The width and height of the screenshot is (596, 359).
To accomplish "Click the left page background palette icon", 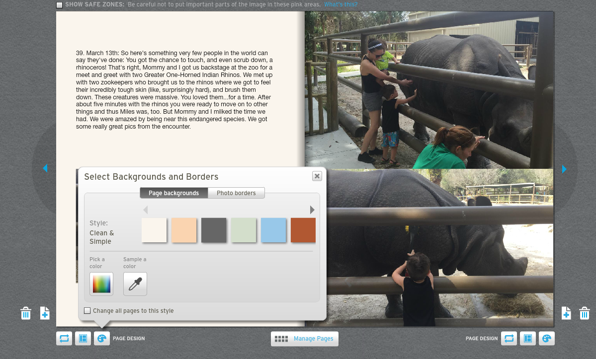I will coord(102,339).
